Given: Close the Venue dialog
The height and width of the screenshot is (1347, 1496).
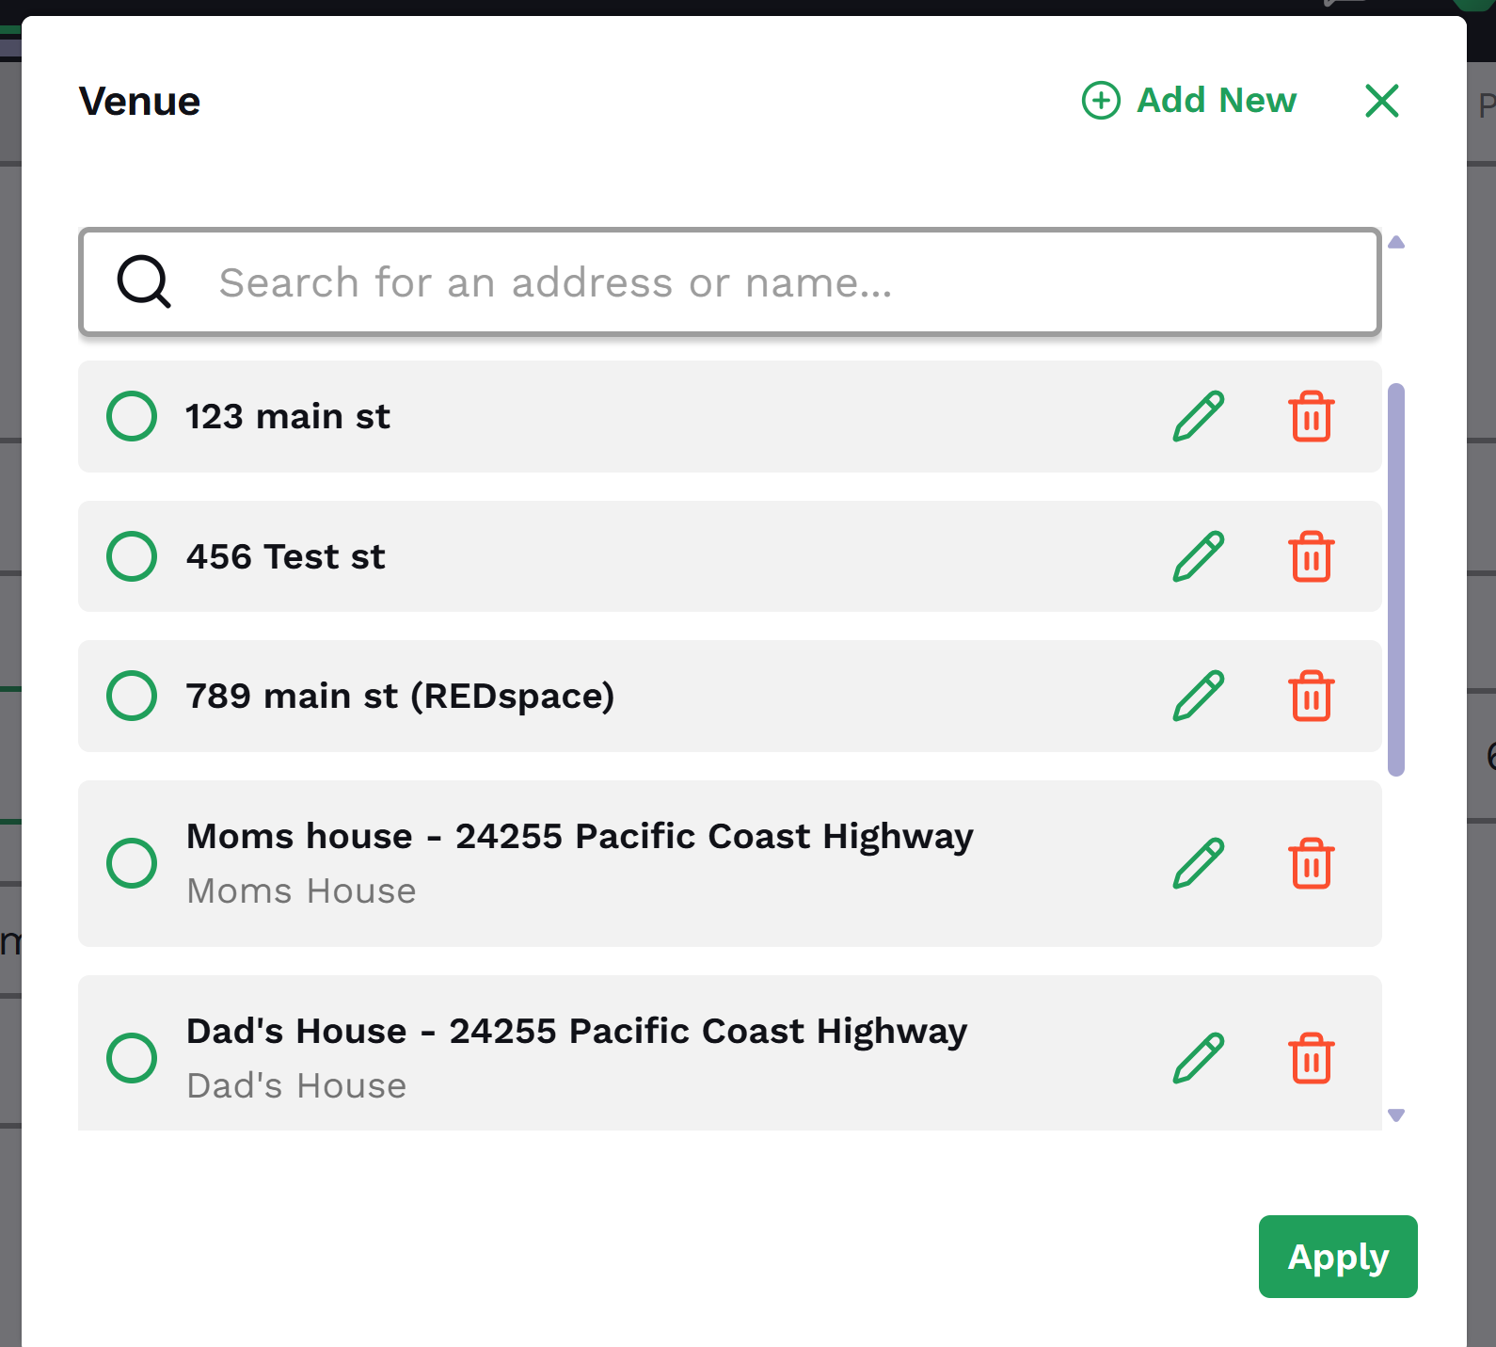Looking at the screenshot, I should coord(1382,101).
